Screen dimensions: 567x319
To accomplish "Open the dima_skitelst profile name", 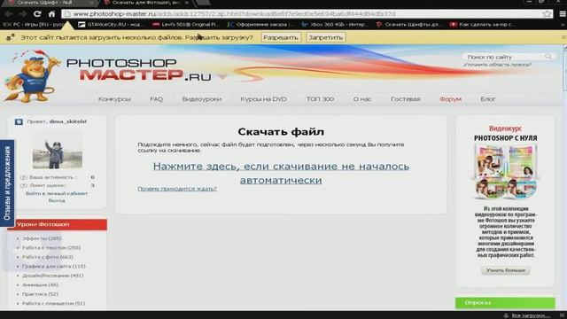I will pos(67,121).
